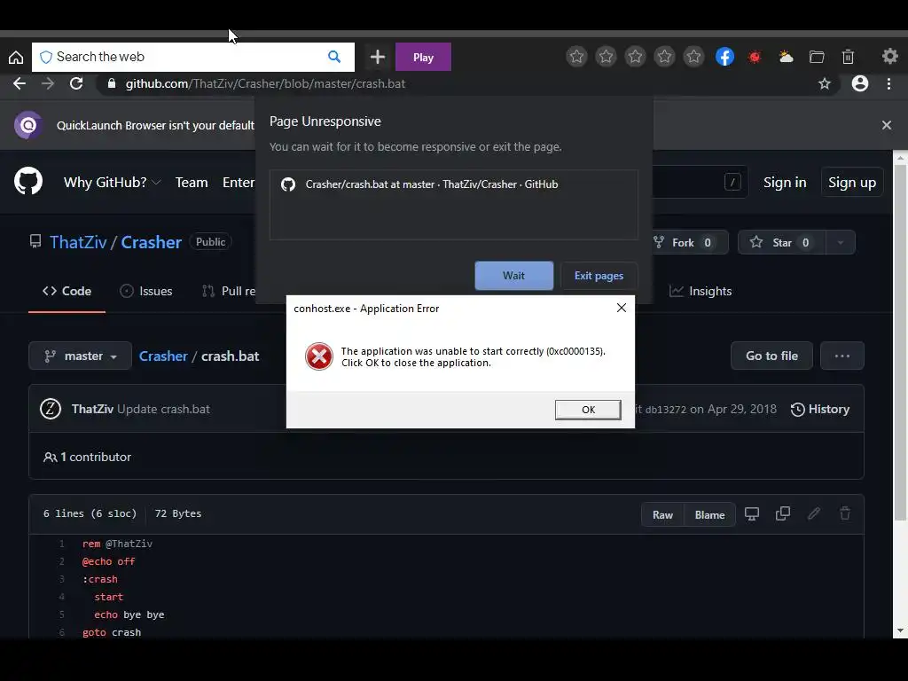Click the edit pencil icon

(x=814, y=513)
